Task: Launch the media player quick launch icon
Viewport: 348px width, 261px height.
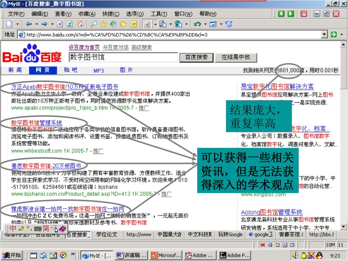Action: click(63, 256)
